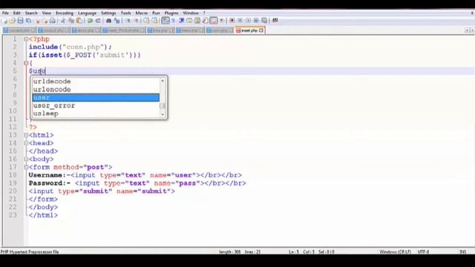Place cursor in include("conn.php") line
This screenshot has width=475, height=267.
click(71, 47)
